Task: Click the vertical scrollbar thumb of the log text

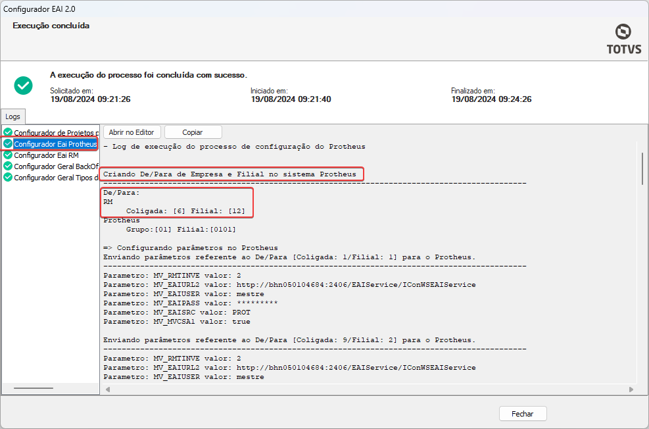Action: [x=642, y=168]
